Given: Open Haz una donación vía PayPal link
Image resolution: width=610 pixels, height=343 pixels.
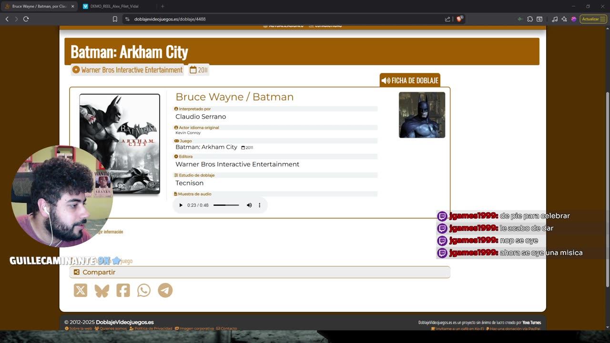Looking at the screenshot, I should (x=513, y=329).
